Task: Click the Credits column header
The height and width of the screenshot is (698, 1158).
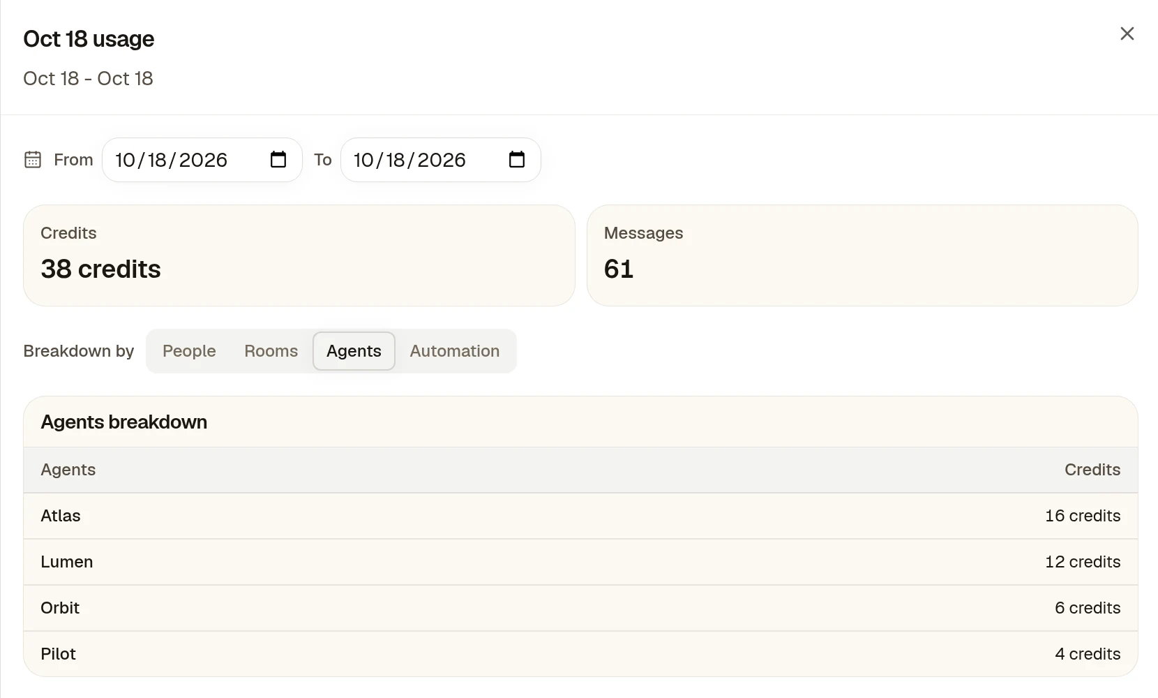Action: pyautogui.click(x=1092, y=470)
